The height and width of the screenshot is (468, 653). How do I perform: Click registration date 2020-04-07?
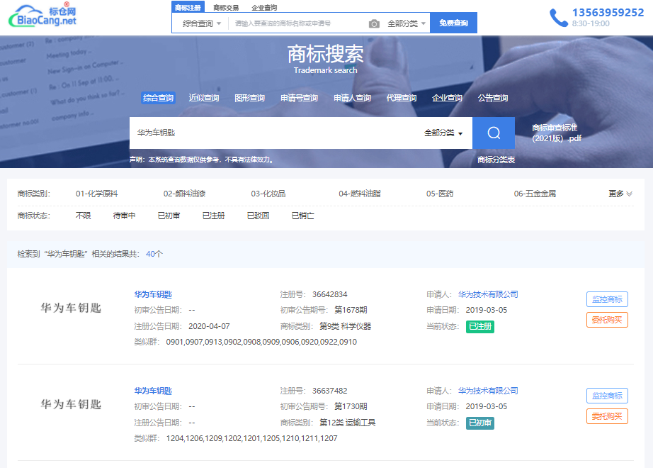(209, 326)
